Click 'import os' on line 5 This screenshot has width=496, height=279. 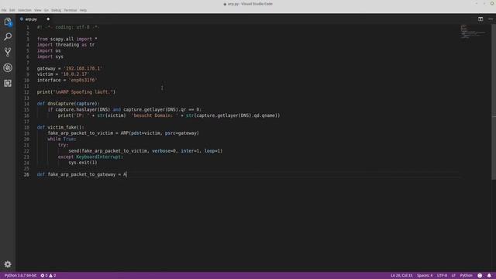pos(49,51)
